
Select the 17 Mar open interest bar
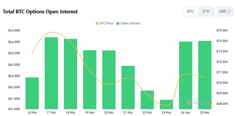point(51,73)
